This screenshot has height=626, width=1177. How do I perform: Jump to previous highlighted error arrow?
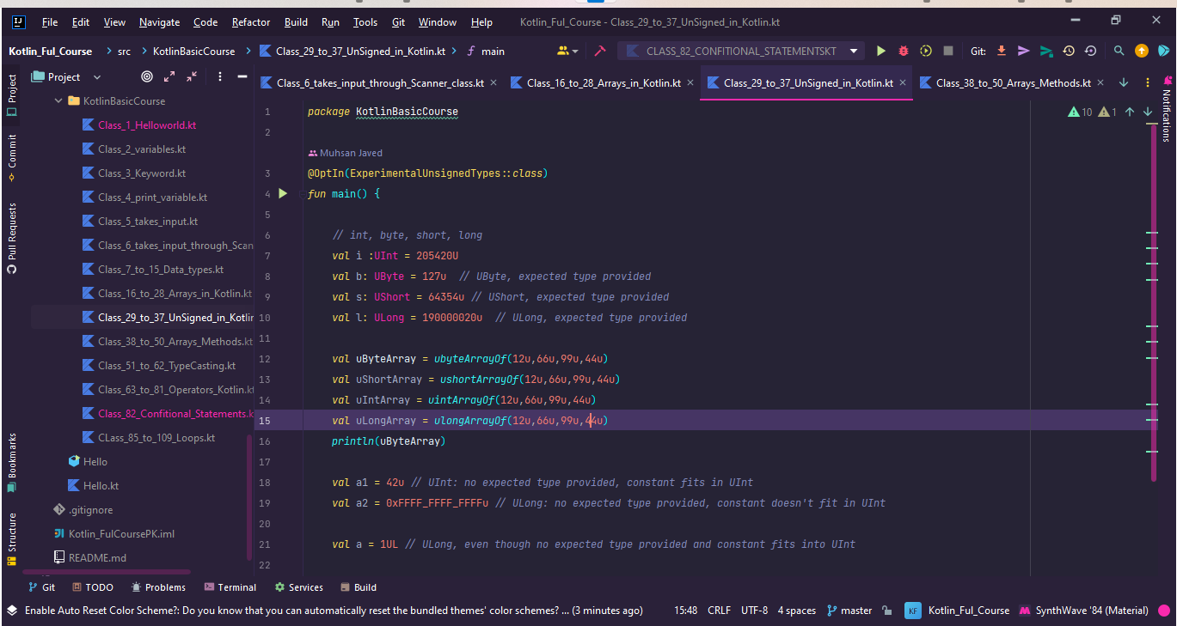[x=1130, y=112]
